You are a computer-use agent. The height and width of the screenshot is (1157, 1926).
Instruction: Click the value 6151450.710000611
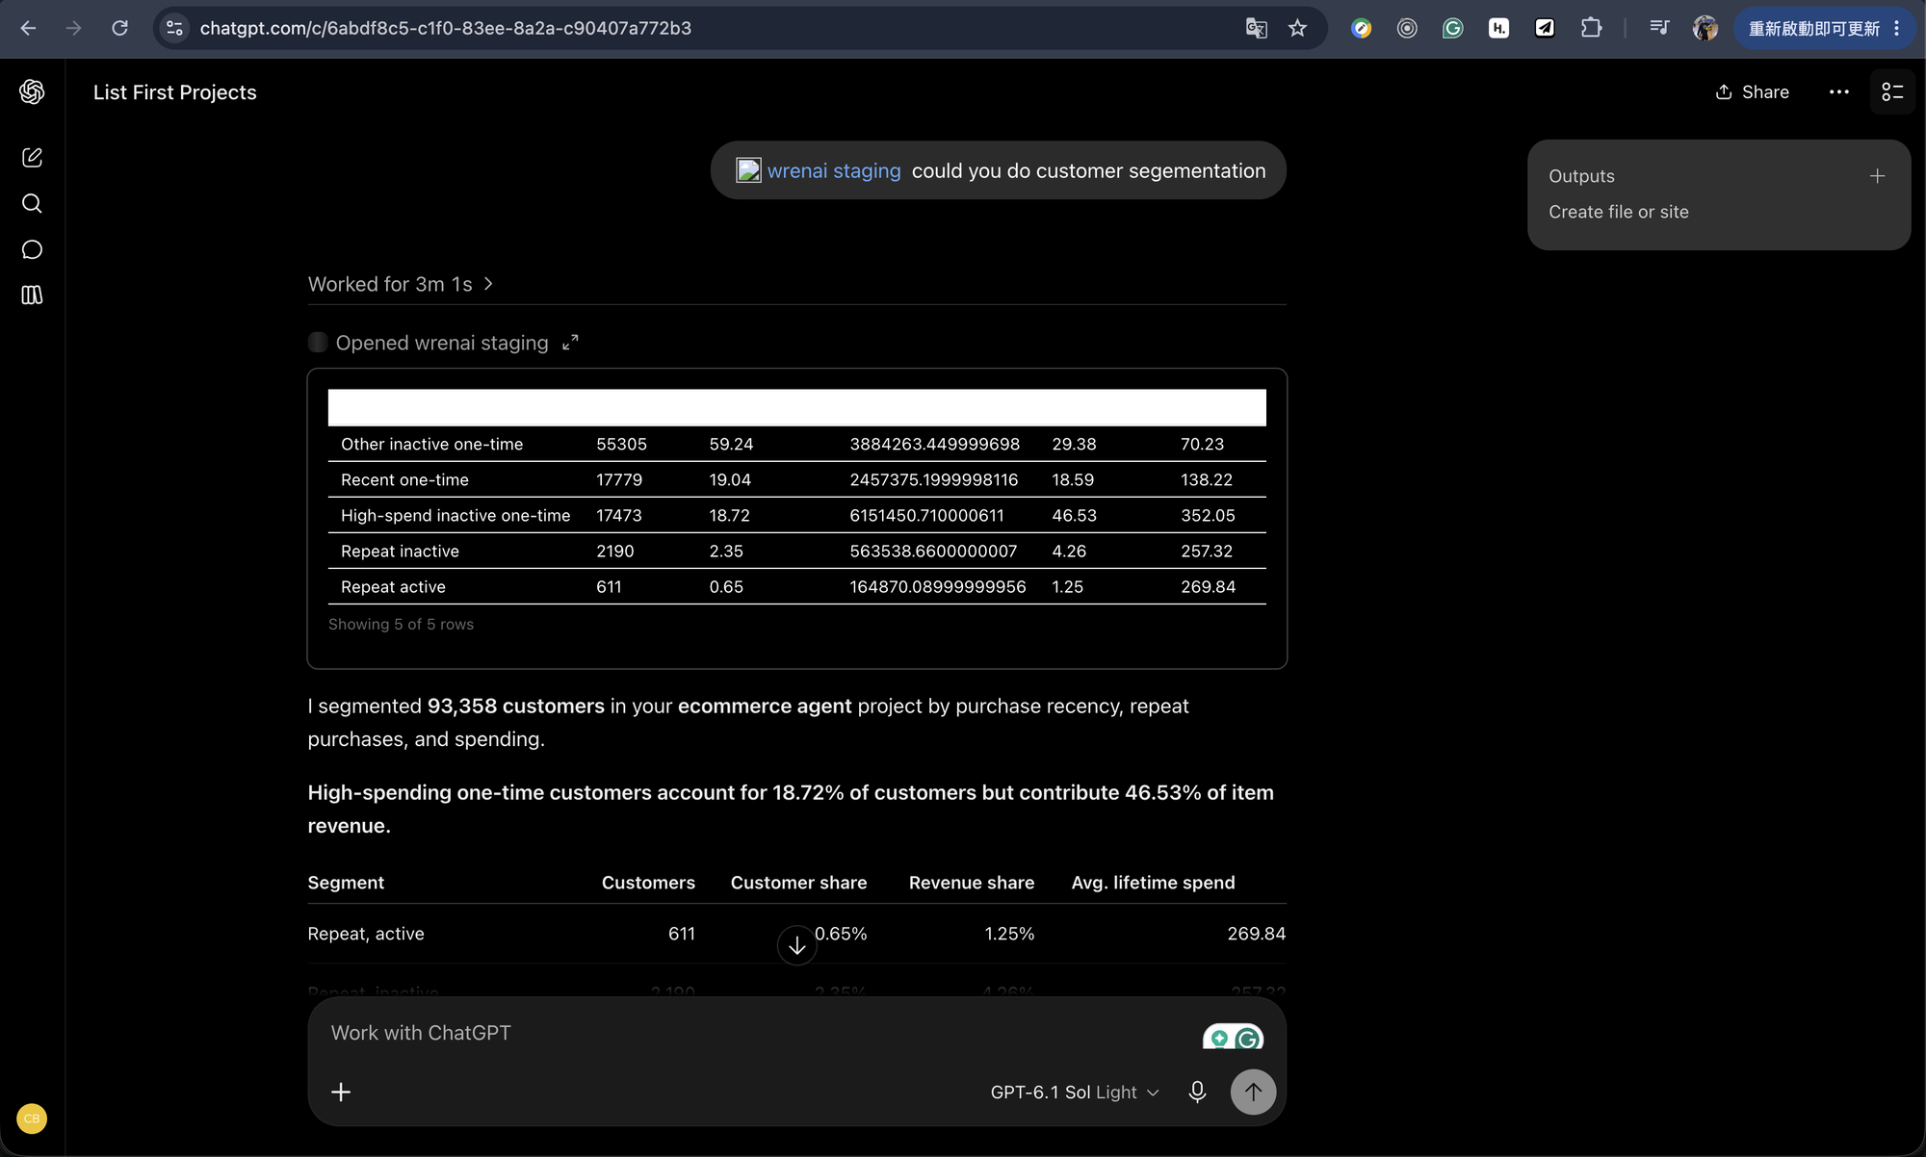click(x=926, y=515)
